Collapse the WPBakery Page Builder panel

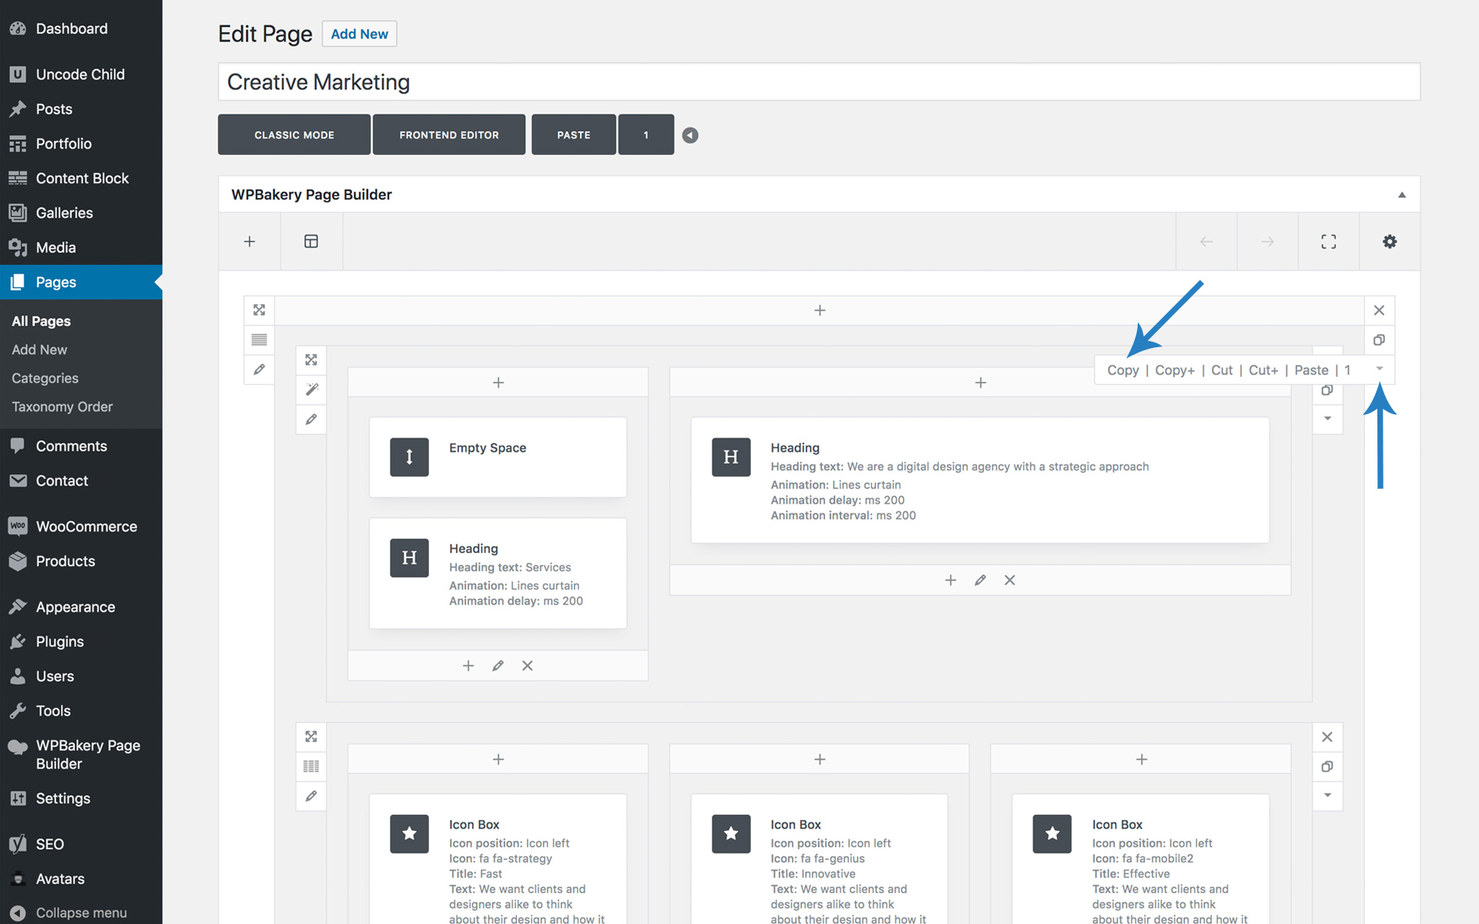(1401, 195)
